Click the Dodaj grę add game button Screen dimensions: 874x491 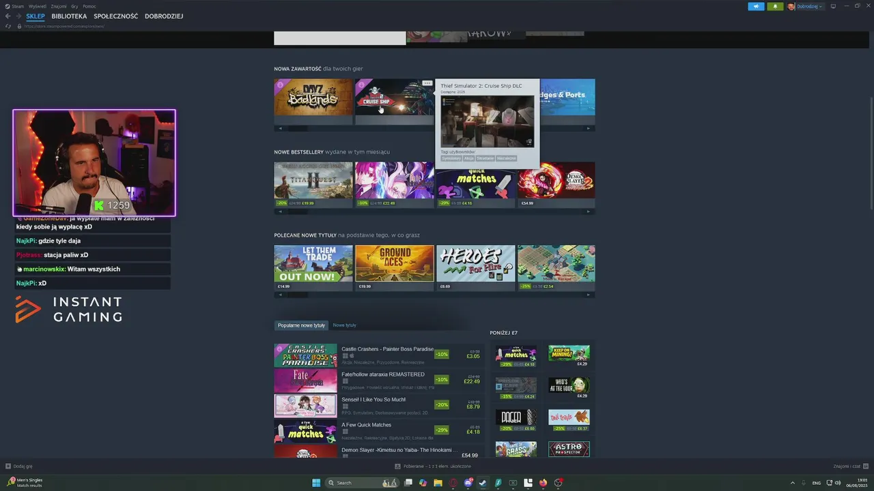(x=19, y=466)
